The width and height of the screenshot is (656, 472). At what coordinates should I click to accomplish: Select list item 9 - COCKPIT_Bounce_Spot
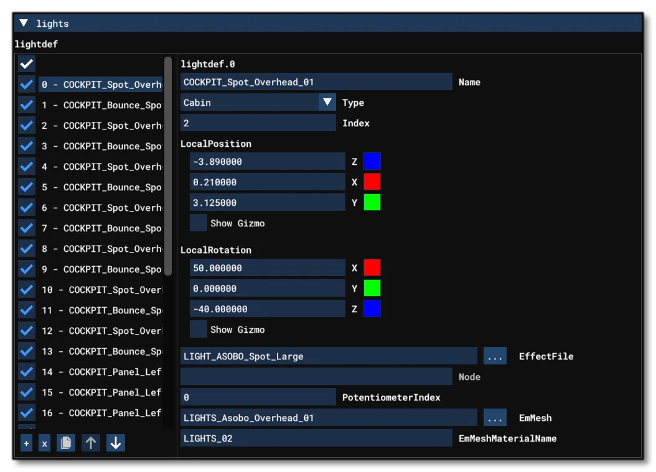coord(100,269)
